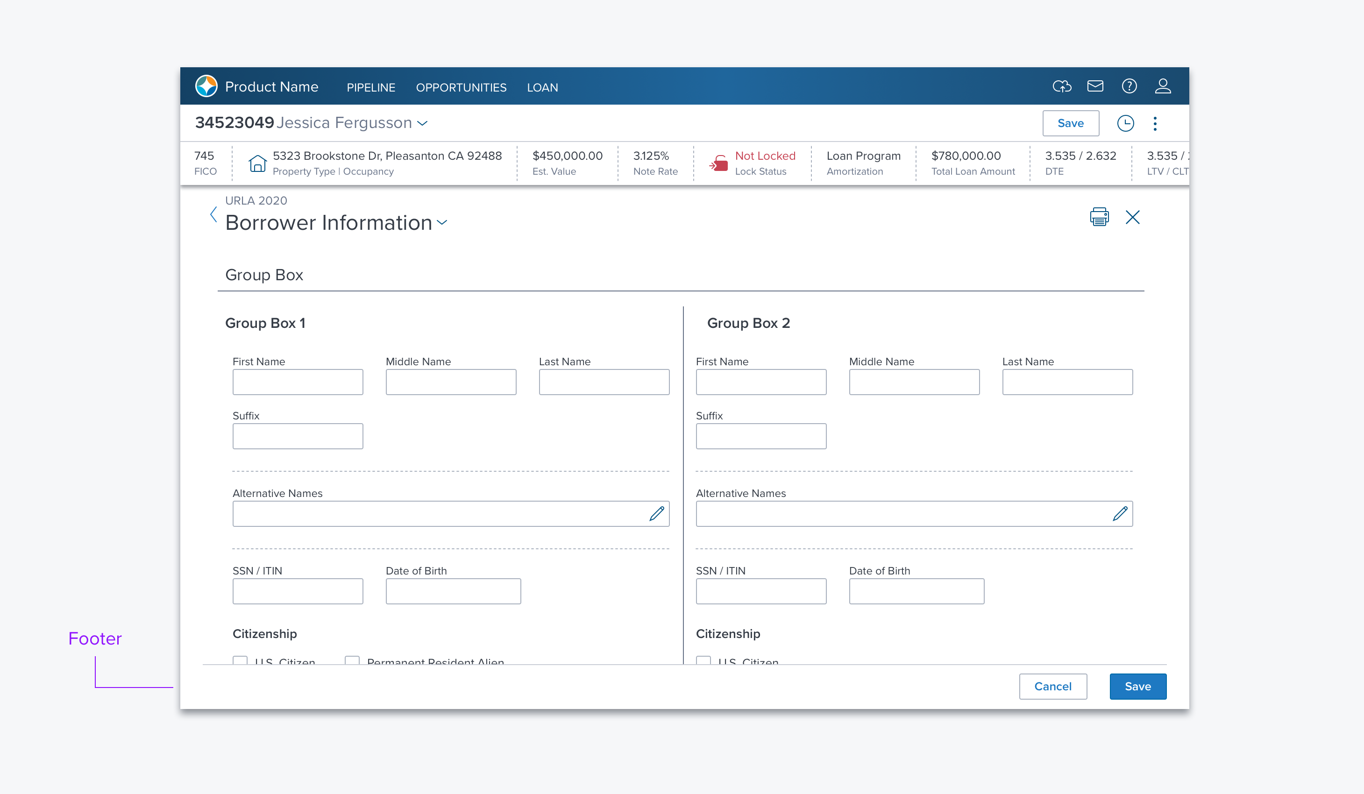
Task: Close the Borrower Information panel
Action: (x=1132, y=217)
